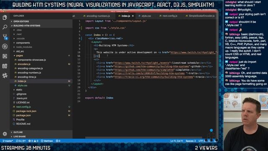This screenshot has width=268, height=151.
Task: Click the streamer webcam thumbnail
Action: tap(246, 122)
